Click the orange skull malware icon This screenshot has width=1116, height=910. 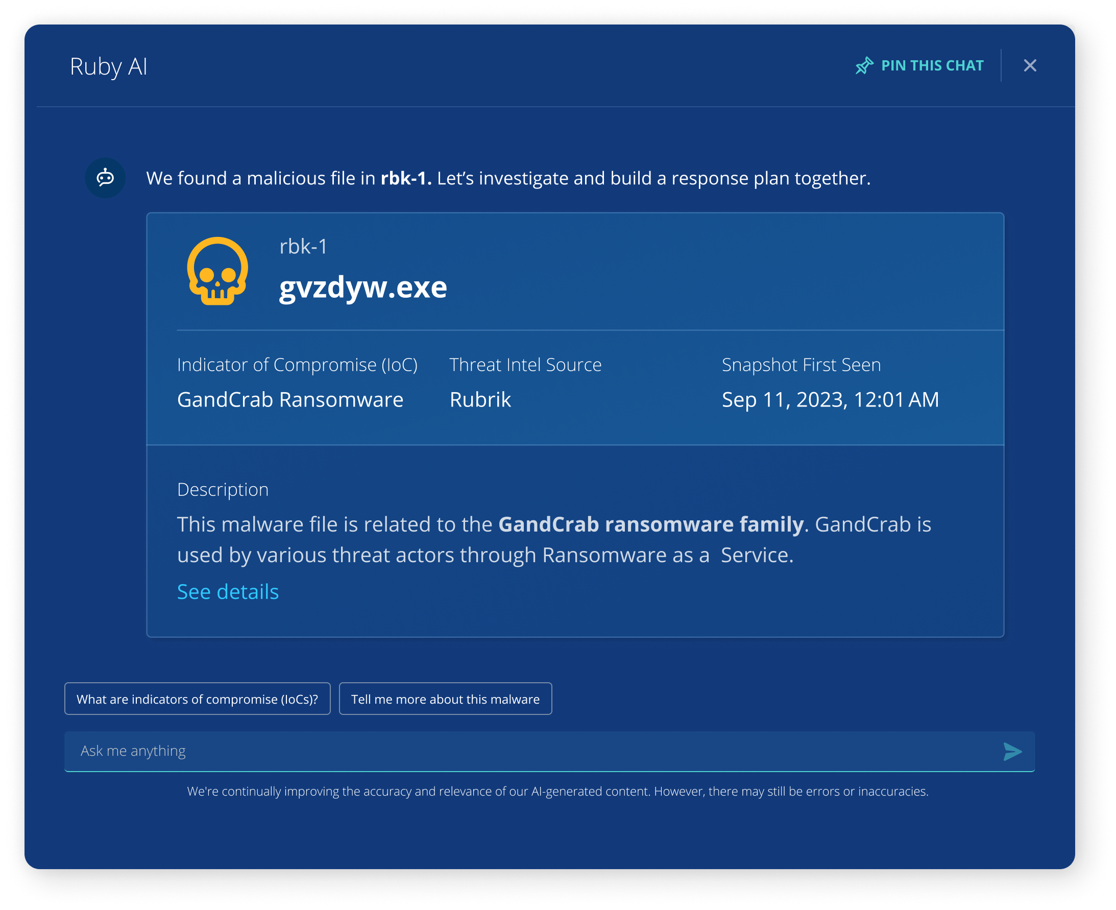pos(217,271)
